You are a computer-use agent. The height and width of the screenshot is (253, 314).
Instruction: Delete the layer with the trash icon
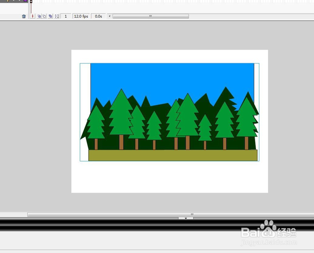24,16
